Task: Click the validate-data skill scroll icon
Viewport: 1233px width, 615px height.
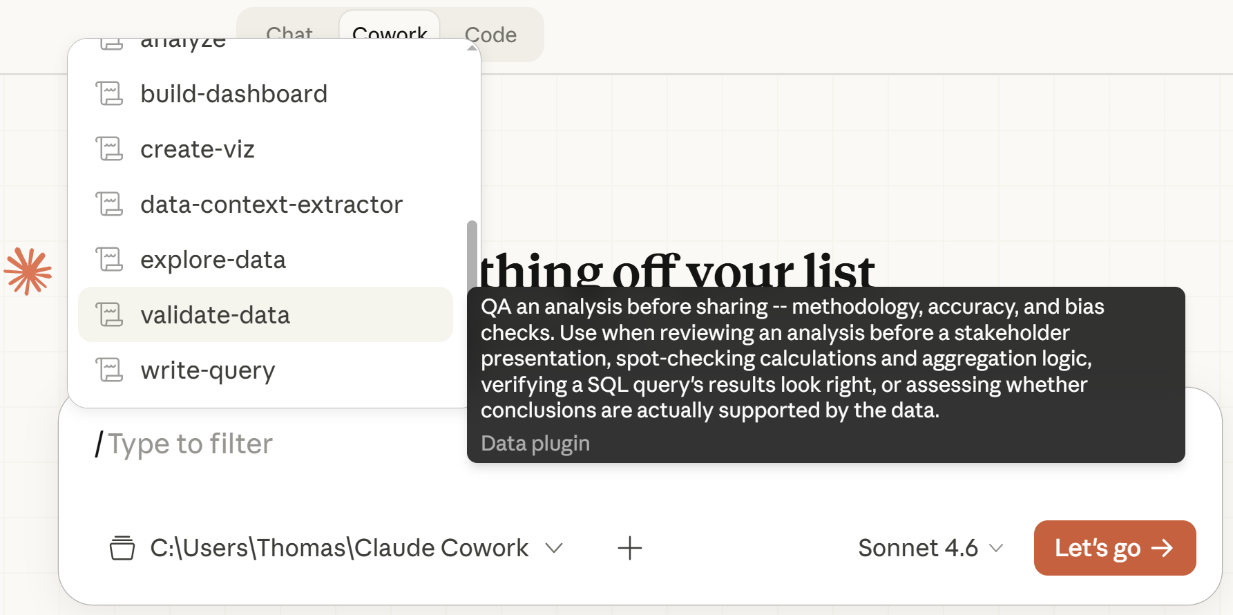Action: pyautogui.click(x=109, y=314)
